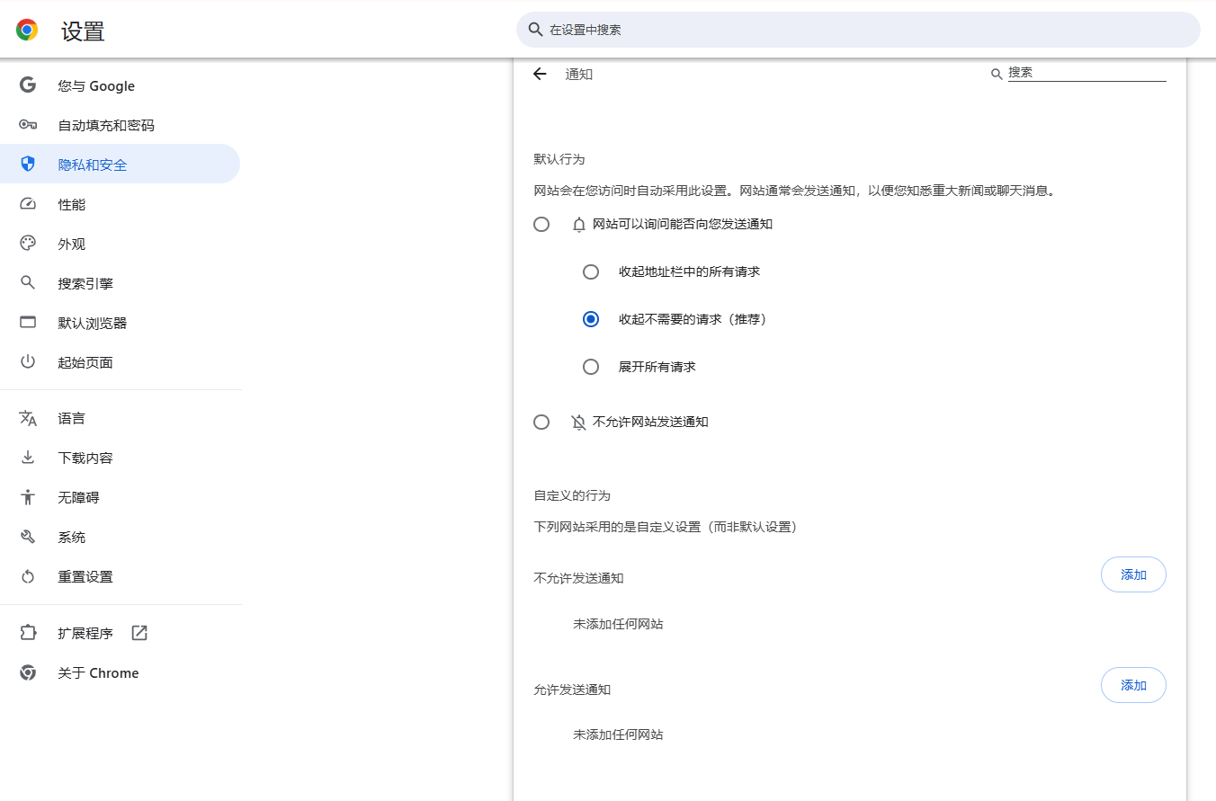The width and height of the screenshot is (1216, 801).
Task: Click the 默认行为 heading text
Action: pyautogui.click(x=559, y=159)
